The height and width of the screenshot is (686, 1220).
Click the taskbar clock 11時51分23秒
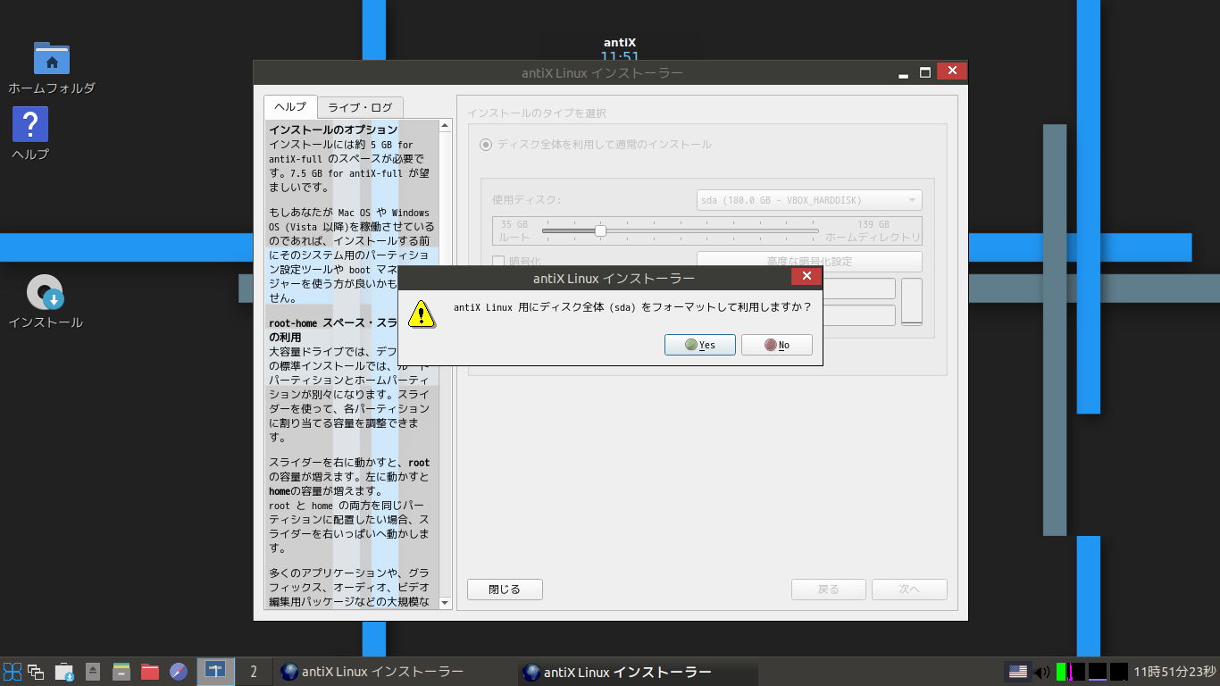pos(1174,672)
